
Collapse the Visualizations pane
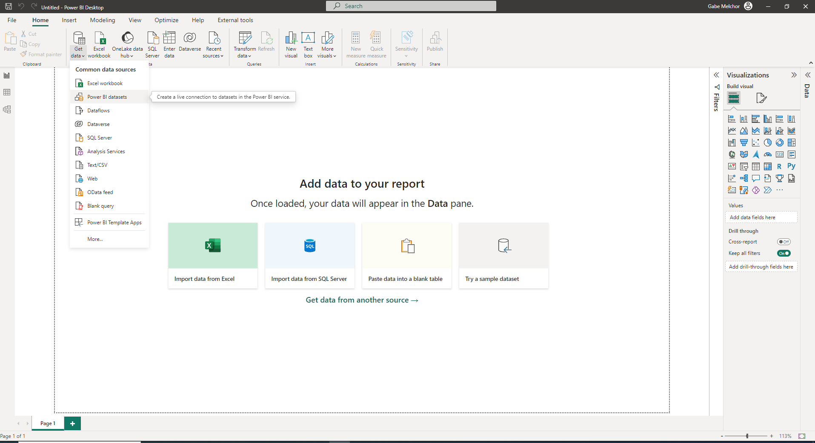point(794,75)
